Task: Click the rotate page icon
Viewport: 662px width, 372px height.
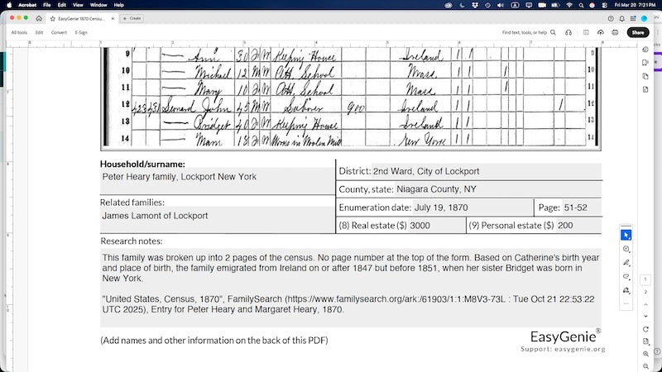Action: coord(645,329)
